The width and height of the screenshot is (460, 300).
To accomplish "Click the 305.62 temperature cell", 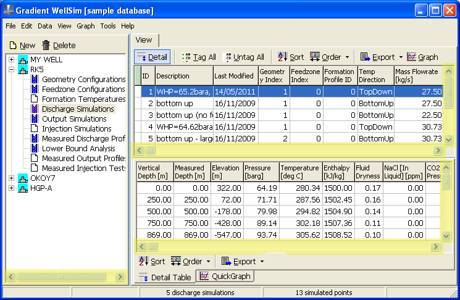I will 301,235.
